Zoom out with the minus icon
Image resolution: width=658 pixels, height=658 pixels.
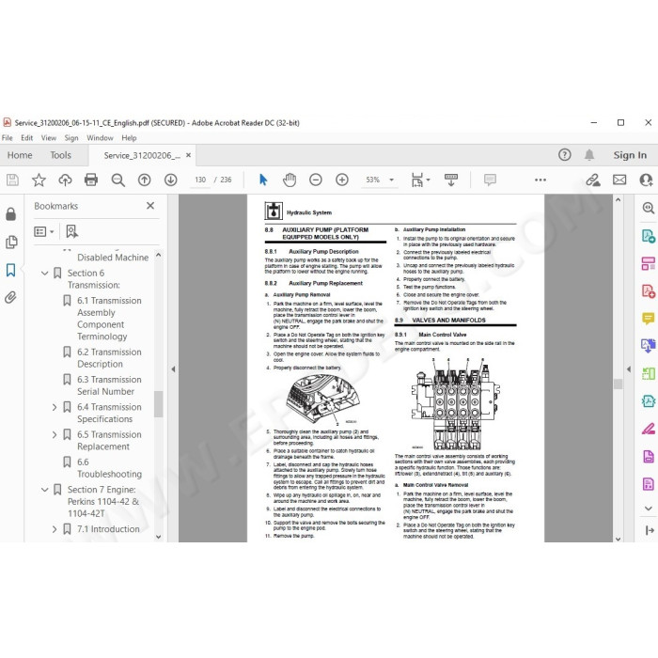(316, 180)
